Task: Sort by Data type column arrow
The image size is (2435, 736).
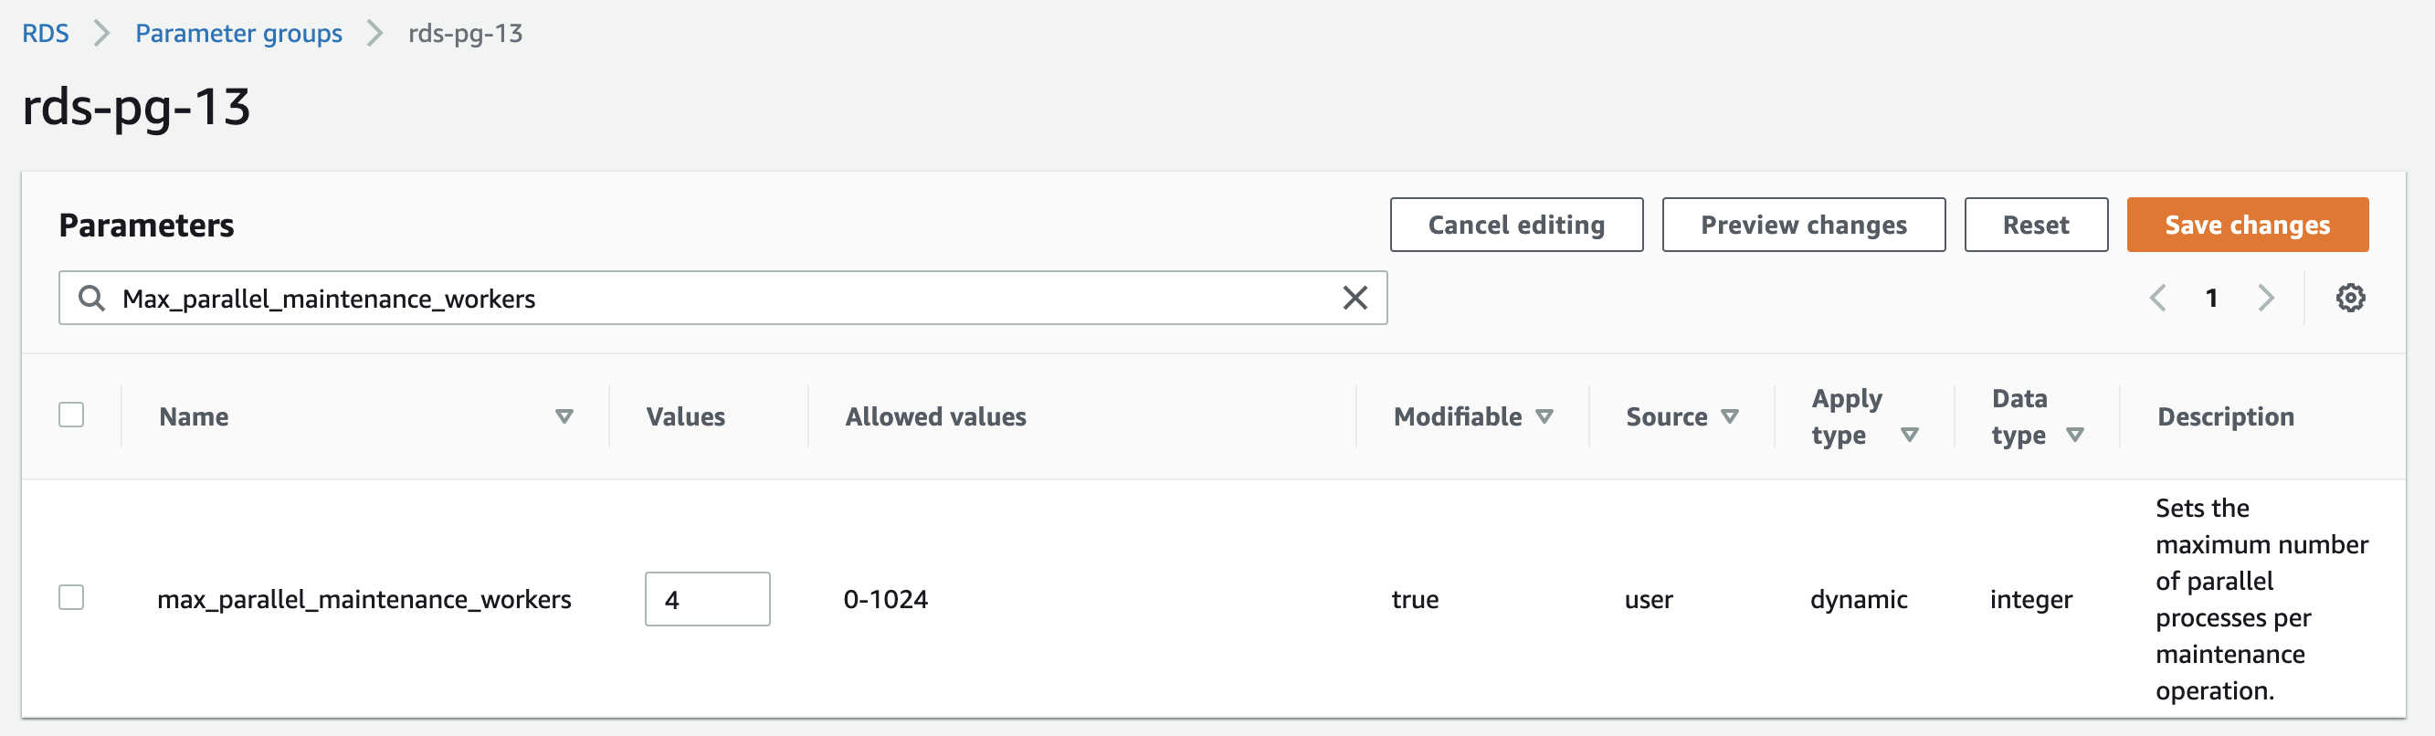Action: [2075, 435]
